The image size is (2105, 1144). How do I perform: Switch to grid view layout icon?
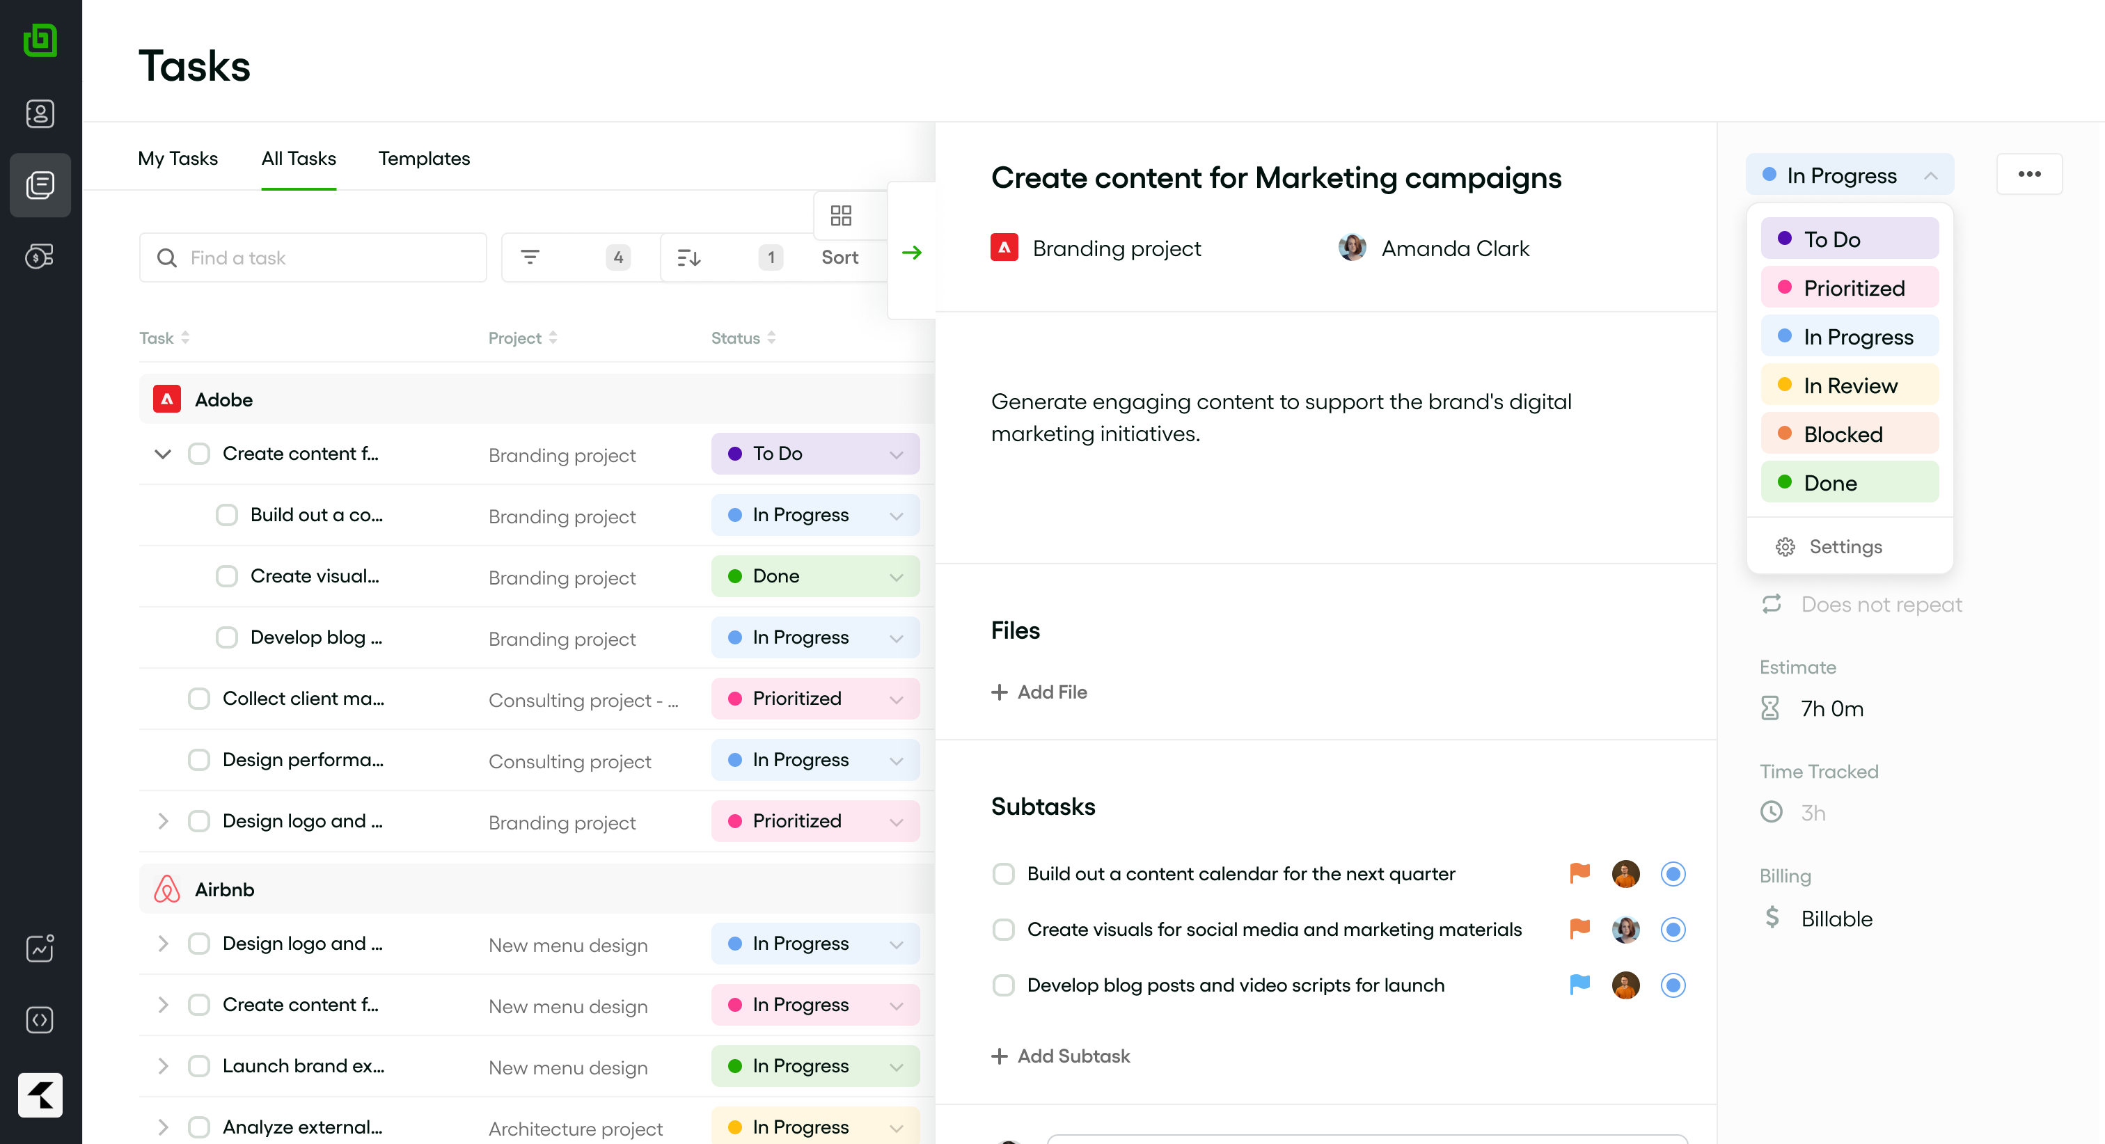[x=840, y=215]
